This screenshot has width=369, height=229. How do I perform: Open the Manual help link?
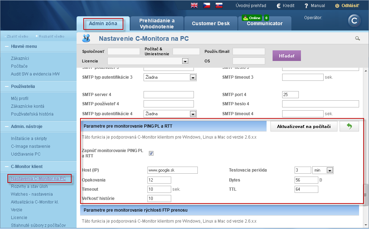315,6
